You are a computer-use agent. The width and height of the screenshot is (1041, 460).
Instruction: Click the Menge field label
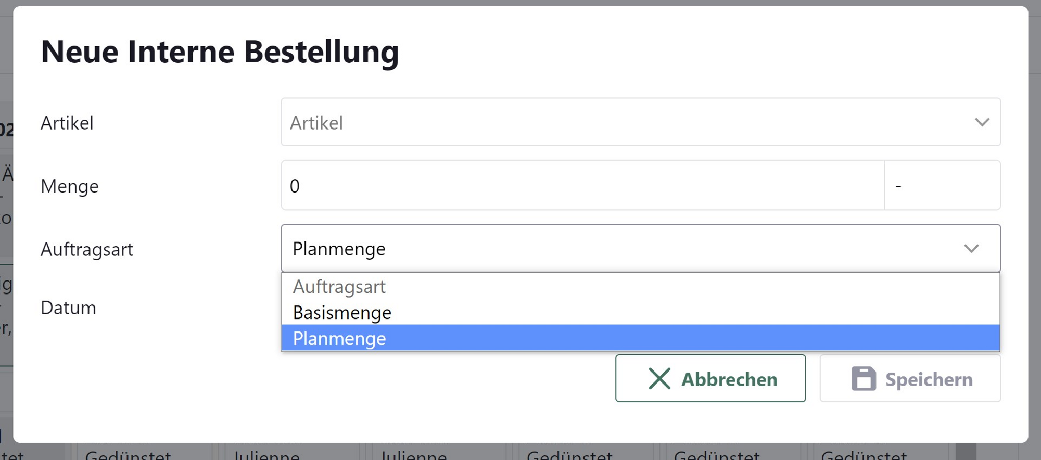pos(70,186)
